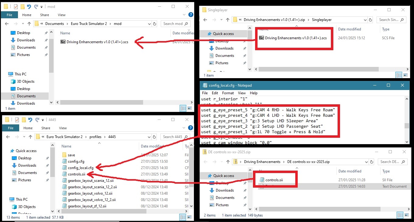The width and height of the screenshot is (414, 222).
Task: Open Format menu in Notepad
Action: coord(228,93)
